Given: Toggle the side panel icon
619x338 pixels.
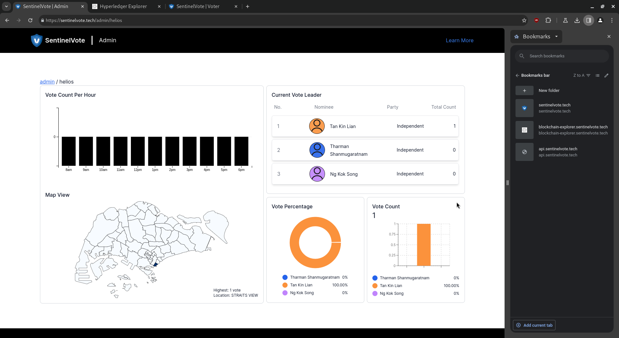Looking at the screenshot, I should [x=589, y=20].
